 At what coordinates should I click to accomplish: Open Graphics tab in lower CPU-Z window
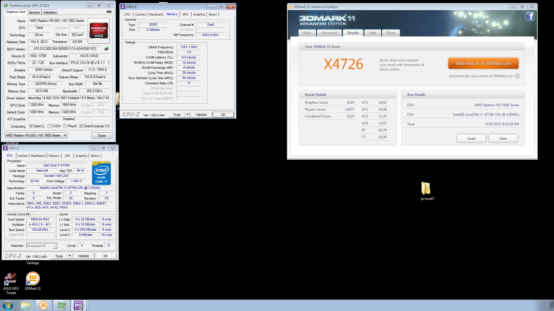tap(81, 156)
